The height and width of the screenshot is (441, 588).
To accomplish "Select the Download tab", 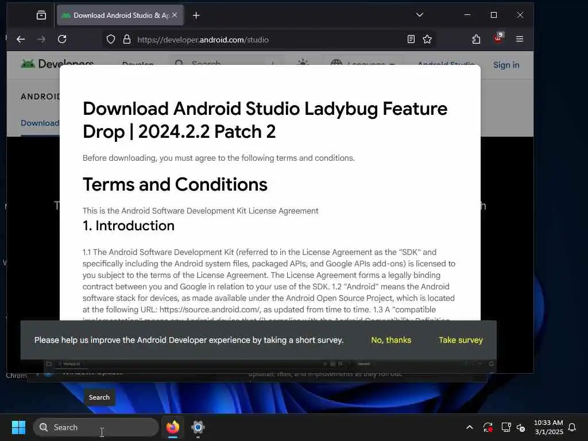I will point(40,123).
